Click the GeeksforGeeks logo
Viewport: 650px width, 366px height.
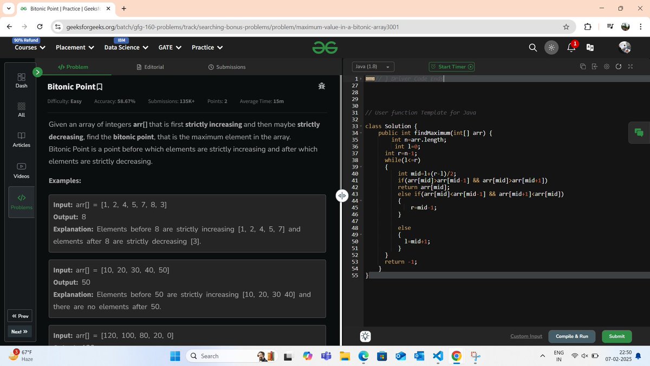click(x=325, y=48)
